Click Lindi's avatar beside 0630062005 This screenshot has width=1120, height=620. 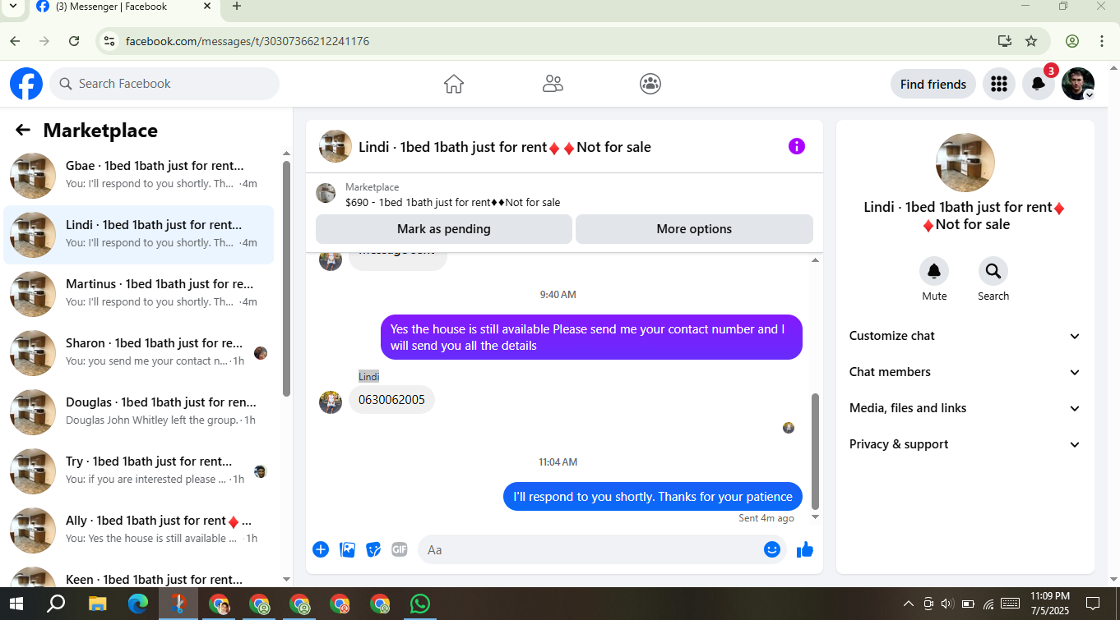[x=331, y=402]
